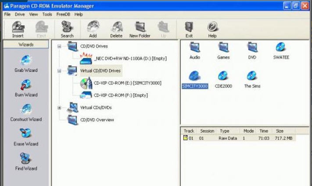Sort by the Session column header

(x=207, y=131)
